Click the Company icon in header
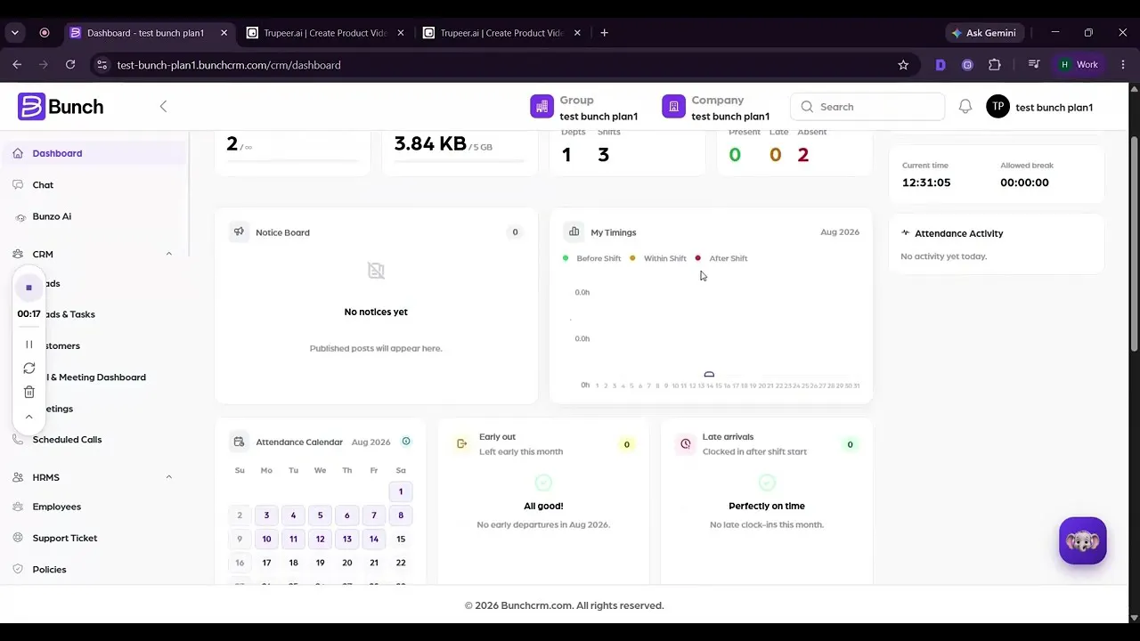This screenshot has width=1140, height=641. pyautogui.click(x=673, y=107)
